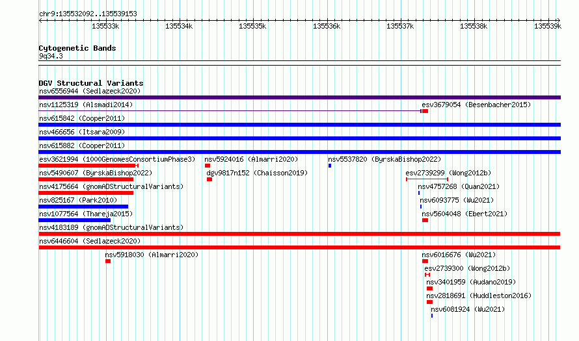Click nsv5490607 (ByrskaBishop2022) label
Image resolution: width=579 pixels, height=341 pixels.
tap(96, 173)
